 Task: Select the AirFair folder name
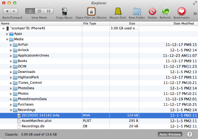[x=23, y=45]
